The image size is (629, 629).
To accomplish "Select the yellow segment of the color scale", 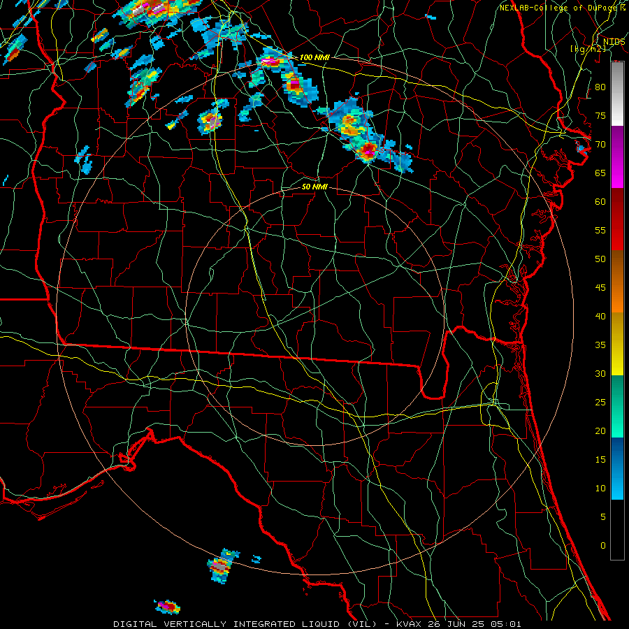I will tap(617, 344).
